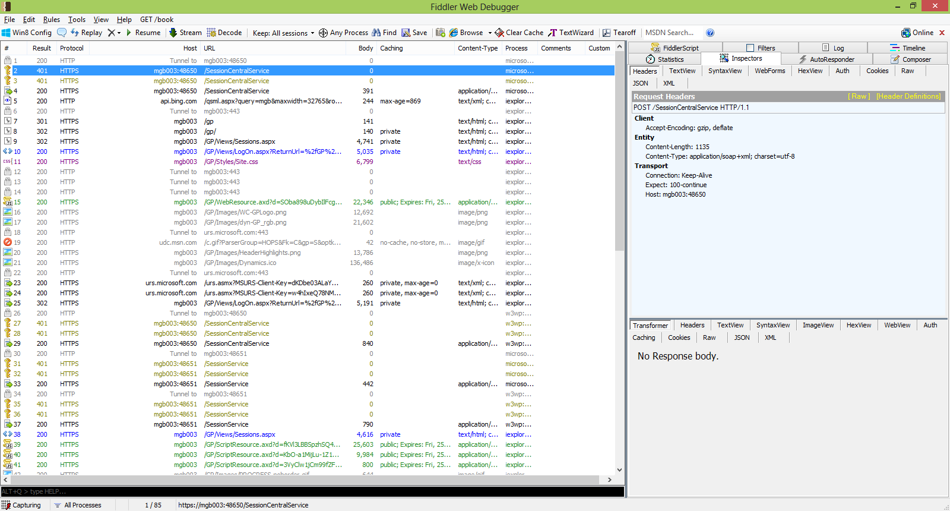Toggle the Filters tab checkbox
Image resolution: width=950 pixels, height=511 pixels.
tap(750, 48)
